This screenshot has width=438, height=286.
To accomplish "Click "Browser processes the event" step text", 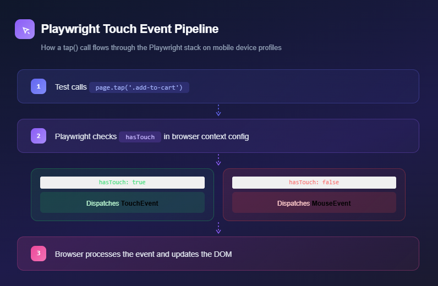I will point(143,254).
